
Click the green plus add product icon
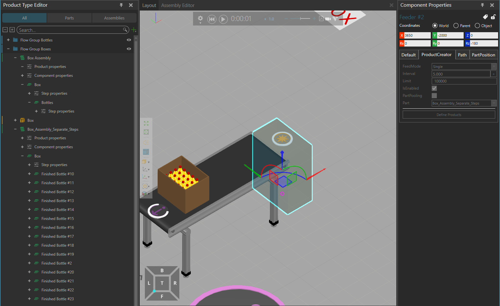134,30
